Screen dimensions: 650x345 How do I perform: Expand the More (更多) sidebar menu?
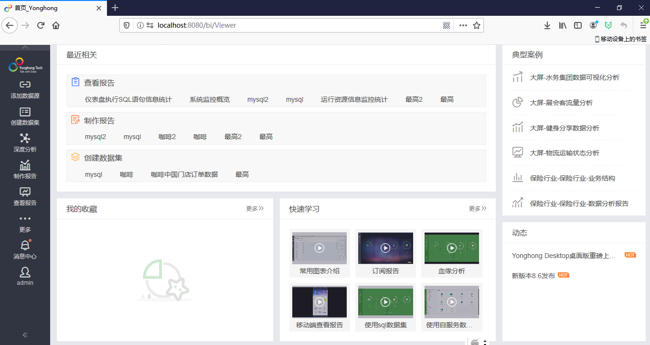click(x=25, y=219)
